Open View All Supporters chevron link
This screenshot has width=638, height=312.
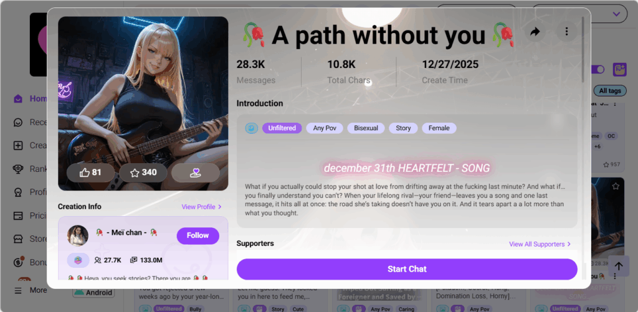point(540,244)
